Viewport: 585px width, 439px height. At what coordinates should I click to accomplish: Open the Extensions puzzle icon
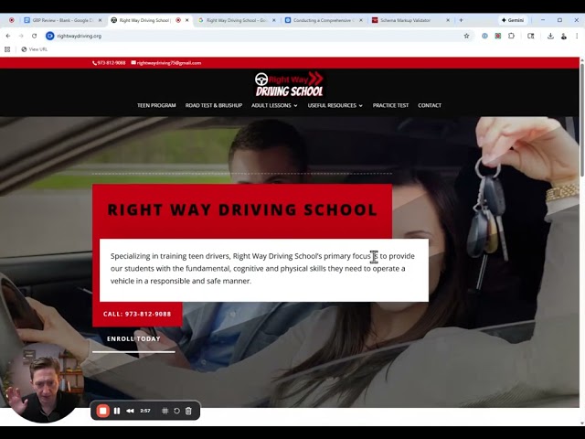(512, 36)
